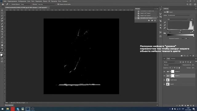Open the sample layers dropdown in options bar
The height and width of the screenshot is (111, 197).
pyautogui.click(x=47, y=4)
